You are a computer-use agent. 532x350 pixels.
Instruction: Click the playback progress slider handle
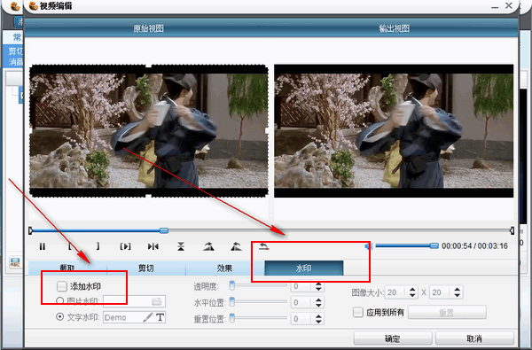[164, 230]
